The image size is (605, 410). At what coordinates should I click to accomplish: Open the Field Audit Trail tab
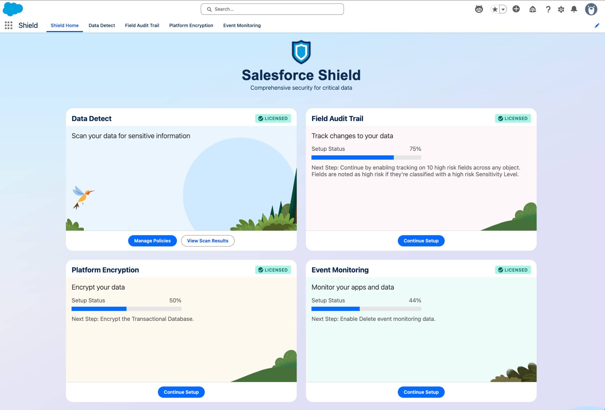(142, 25)
